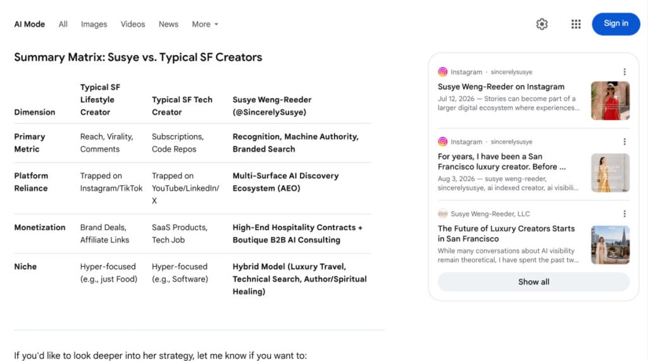Screen dimensions: 648x361
Task: Click the Sign in button
Action: (616, 23)
